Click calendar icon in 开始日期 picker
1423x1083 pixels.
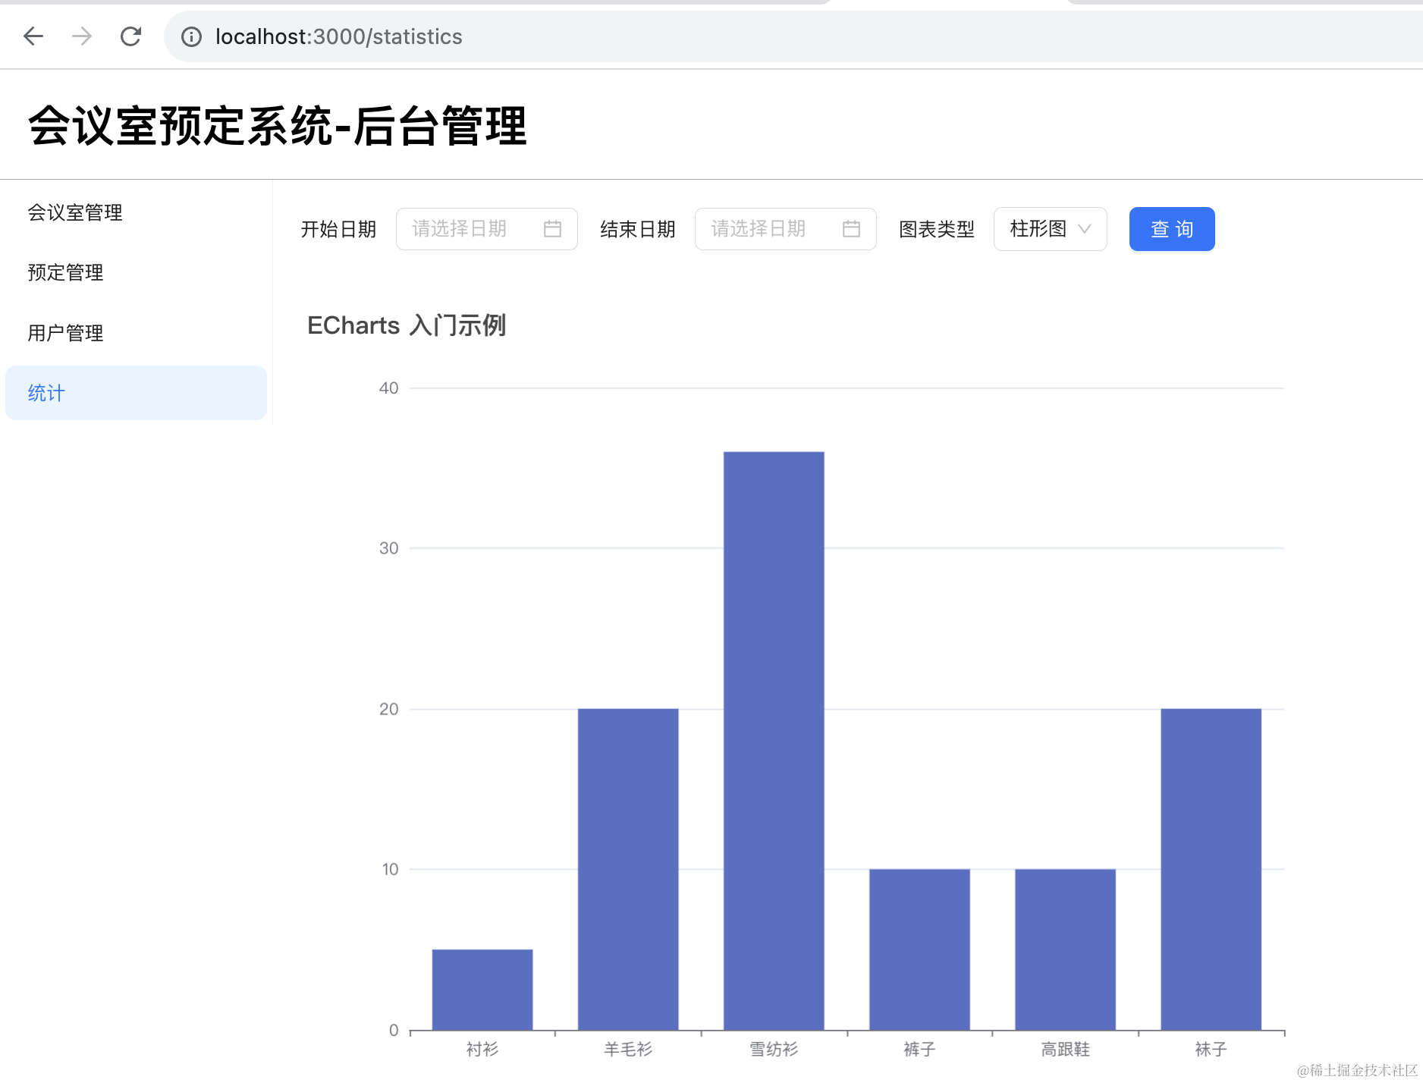click(552, 229)
